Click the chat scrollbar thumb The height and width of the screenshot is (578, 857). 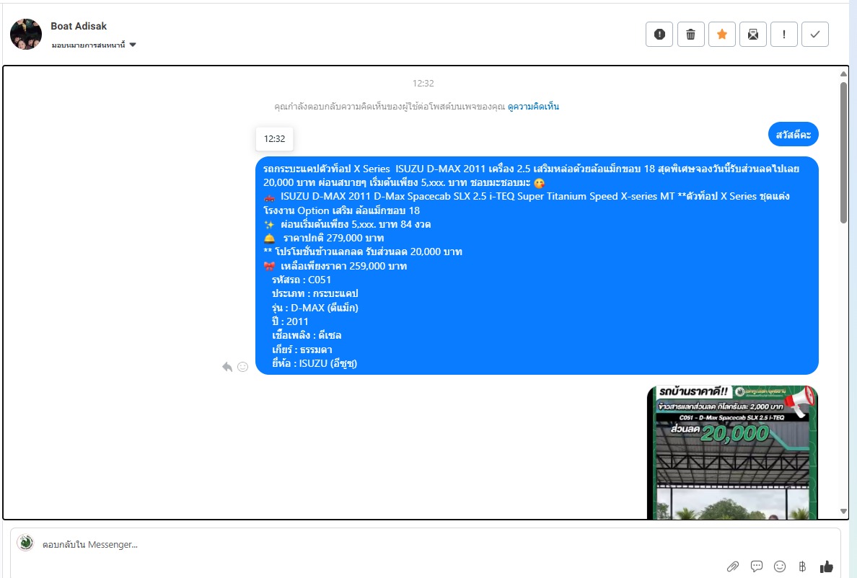click(x=843, y=152)
